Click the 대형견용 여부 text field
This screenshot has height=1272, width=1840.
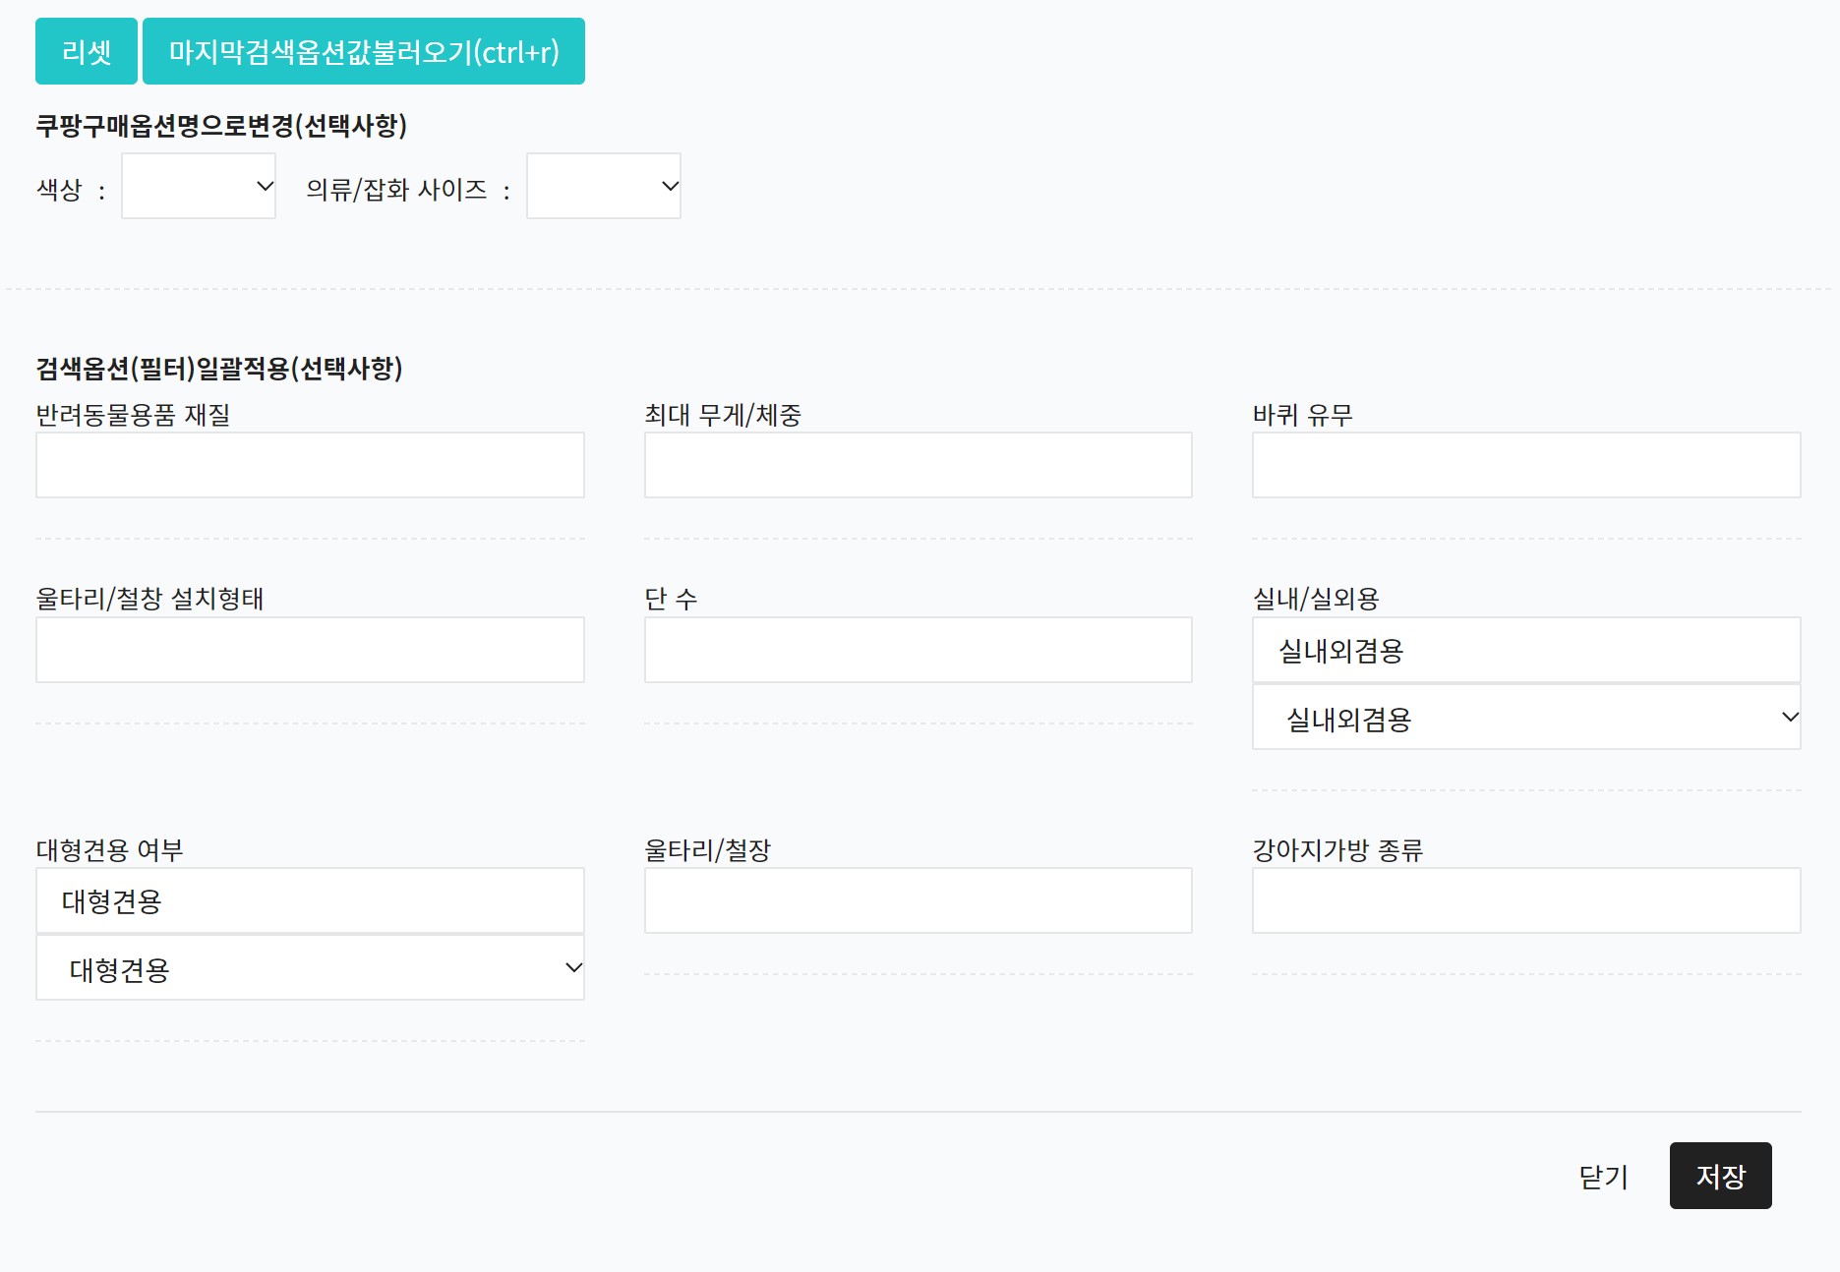pos(310,900)
